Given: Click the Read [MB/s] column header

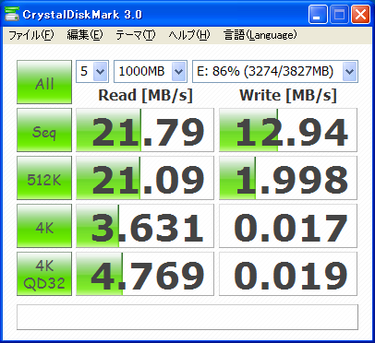Looking at the screenshot, I should pos(145,95).
